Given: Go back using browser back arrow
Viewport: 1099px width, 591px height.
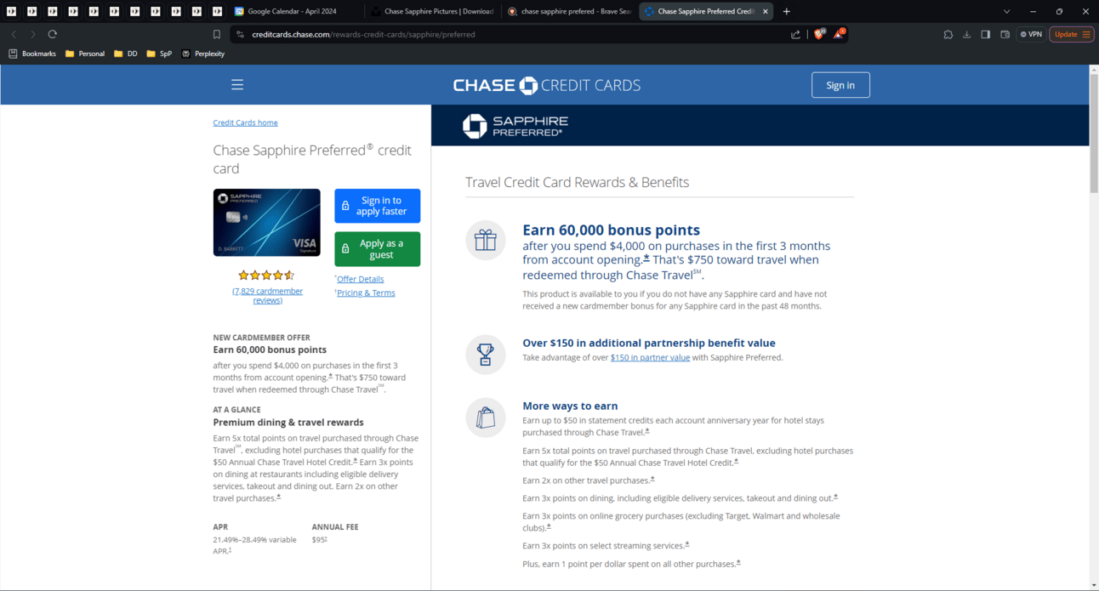Looking at the screenshot, I should tap(14, 34).
